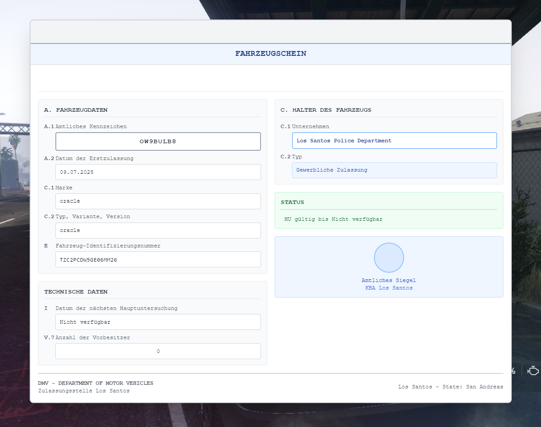Click the C. HALTER DES FAHRZEUGS header

(x=326, y=110)
